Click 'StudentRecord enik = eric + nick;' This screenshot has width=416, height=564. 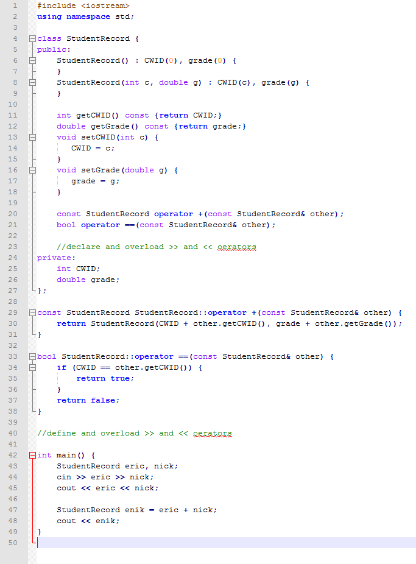[136, 510]
